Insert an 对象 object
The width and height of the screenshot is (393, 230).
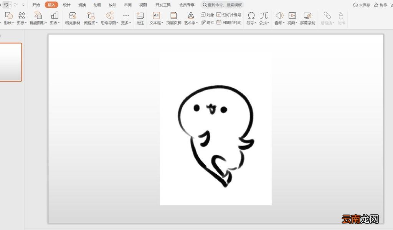coord(207,15)
